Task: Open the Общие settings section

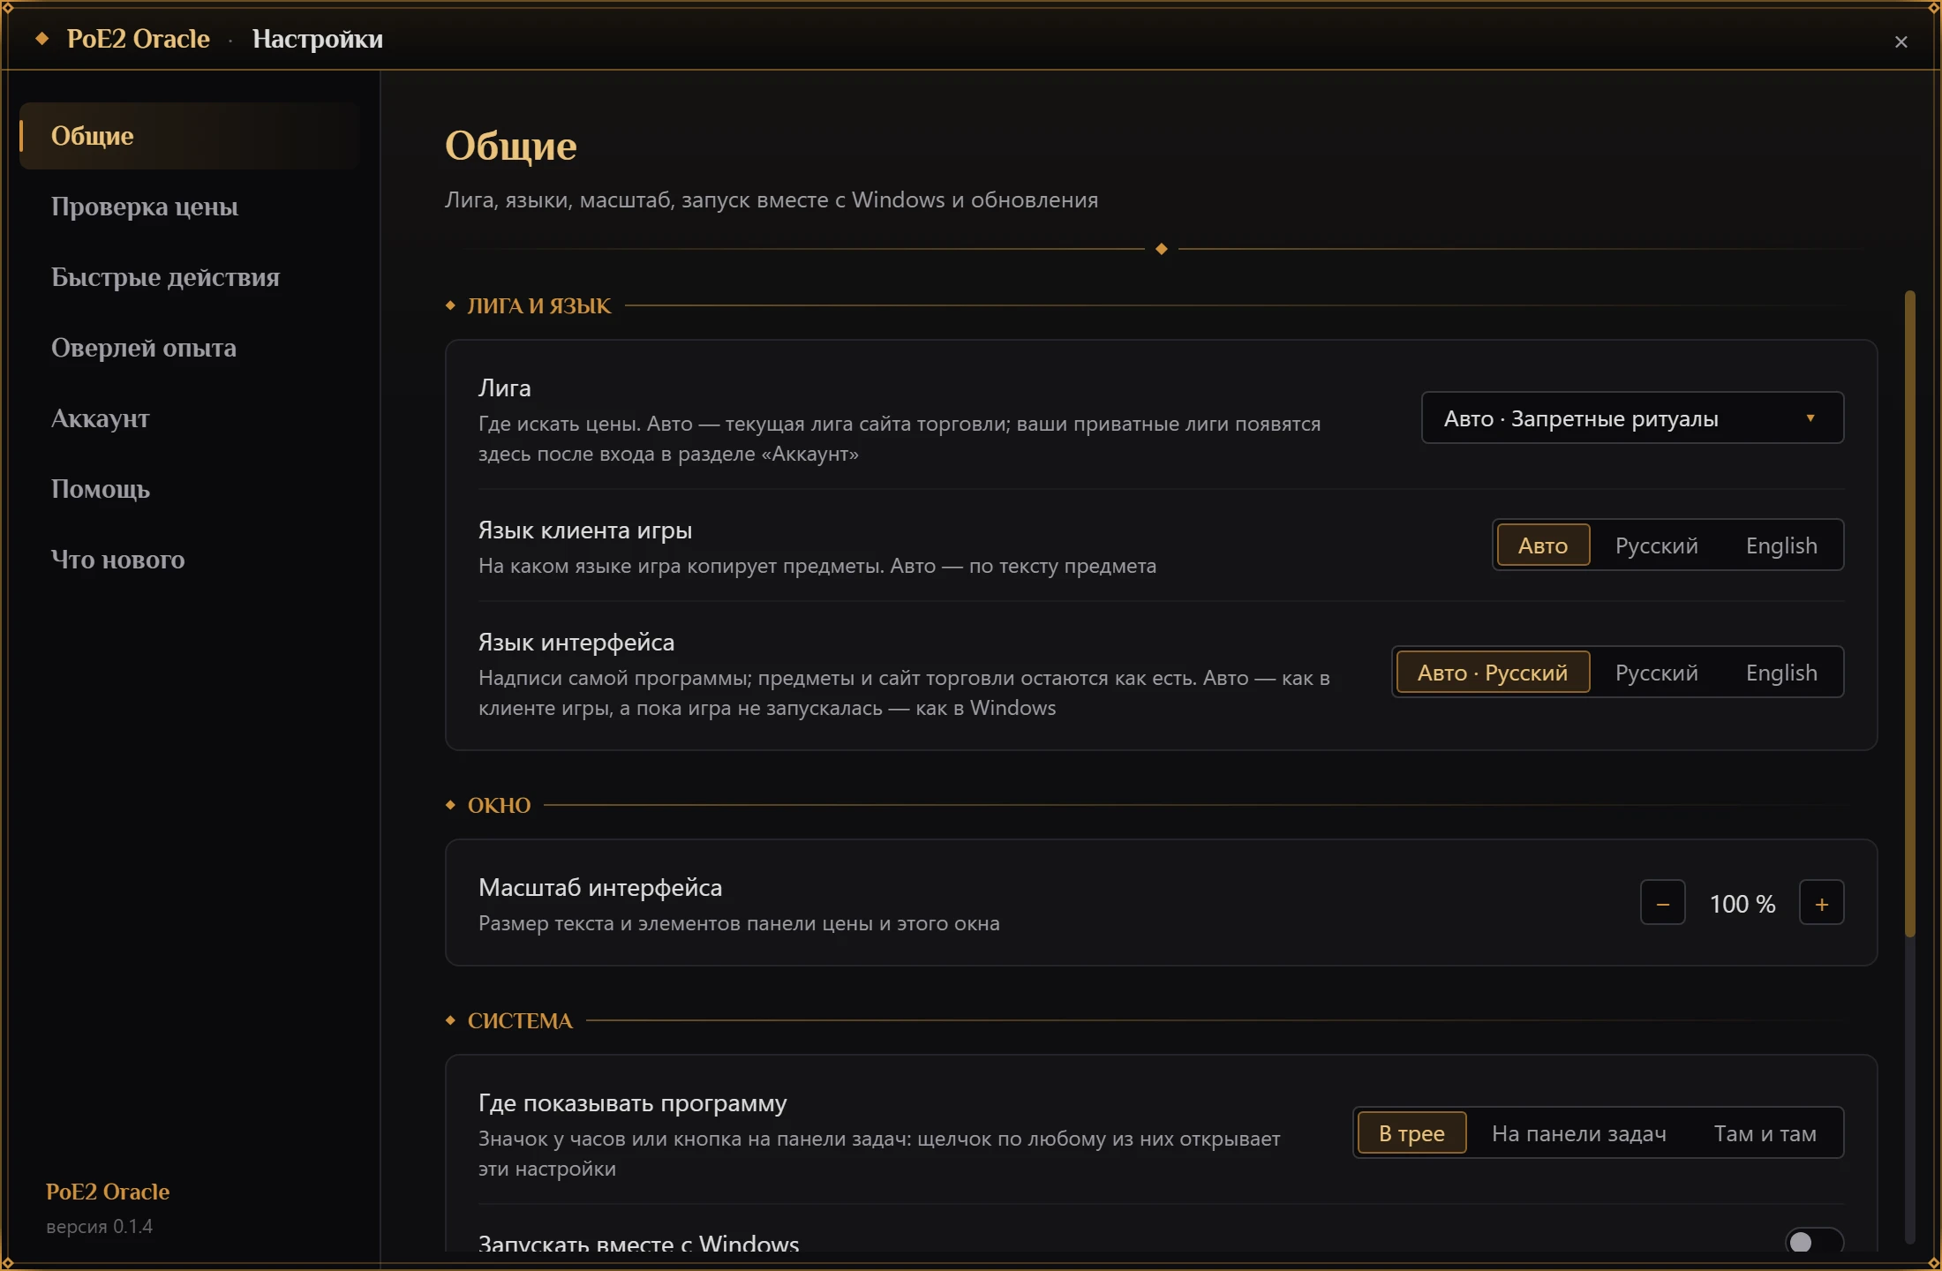Action: [189, 136]
